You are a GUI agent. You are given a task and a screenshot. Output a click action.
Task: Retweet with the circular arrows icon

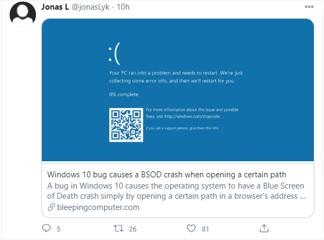(x=119, y=228)
